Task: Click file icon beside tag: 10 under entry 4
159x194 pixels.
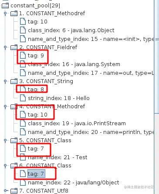Action: 23,115
